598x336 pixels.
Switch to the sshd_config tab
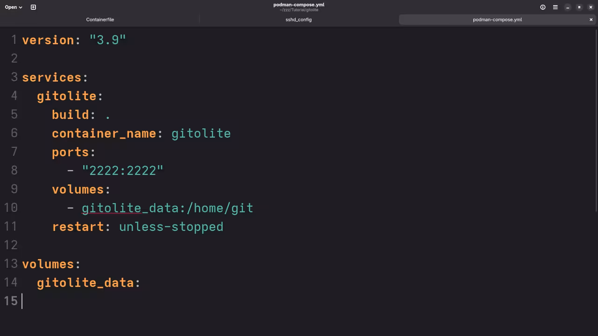[299, 20]
